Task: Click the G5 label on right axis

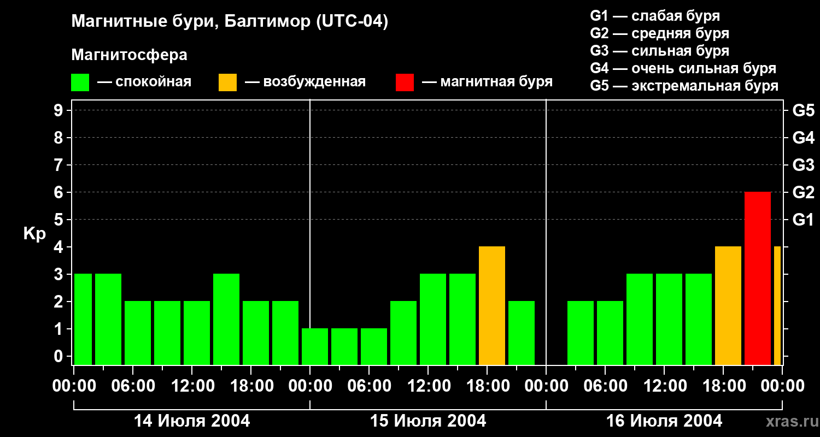Action: 803,110
